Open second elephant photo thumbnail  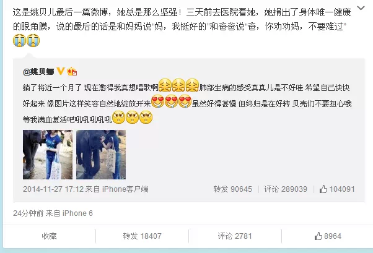click(101, 155)
